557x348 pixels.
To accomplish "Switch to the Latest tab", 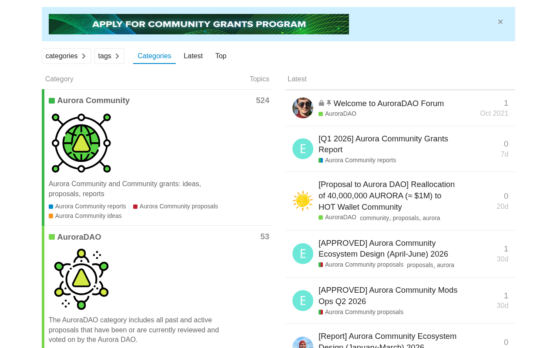I will (193, 56).
